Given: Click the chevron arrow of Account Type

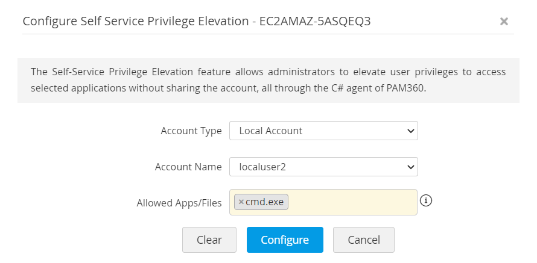Looking at the screenshot, I should 410,131.
